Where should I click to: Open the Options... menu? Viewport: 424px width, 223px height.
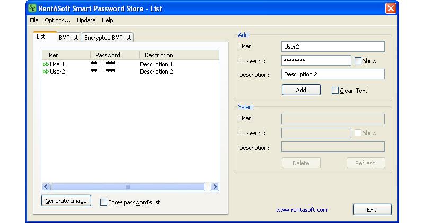click(x=58, y=20)
